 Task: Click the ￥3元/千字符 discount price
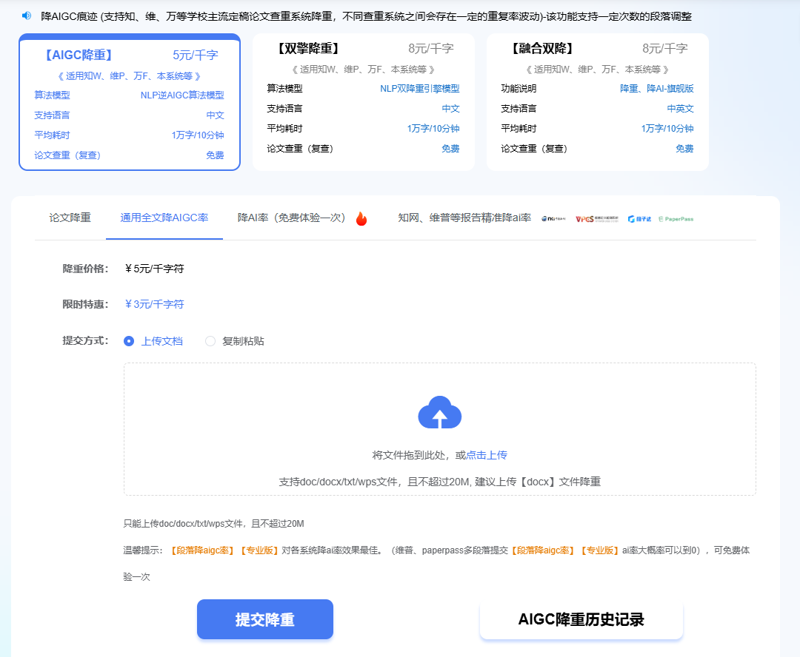pos(154,304)
